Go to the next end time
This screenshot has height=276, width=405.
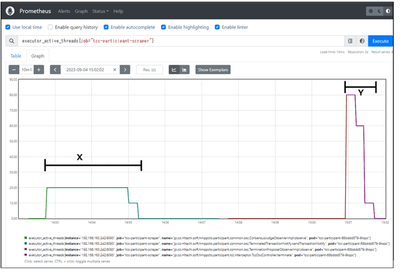pos(124,70)
